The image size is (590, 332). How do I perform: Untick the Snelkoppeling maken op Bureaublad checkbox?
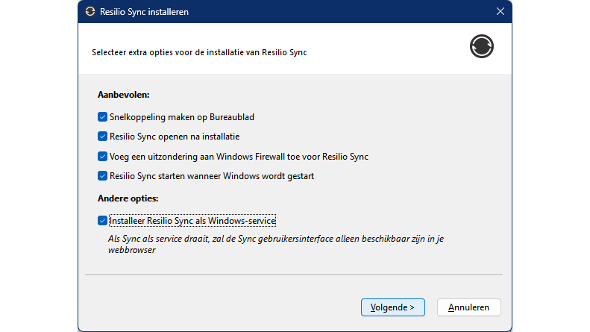102,117
